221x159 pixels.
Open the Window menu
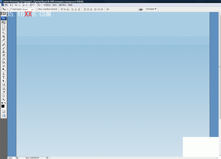point(62,5)
